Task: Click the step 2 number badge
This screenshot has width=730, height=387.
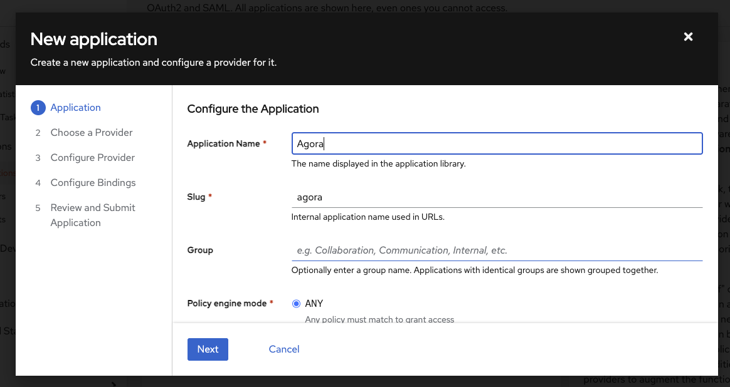Action: [x=38, y=133]
